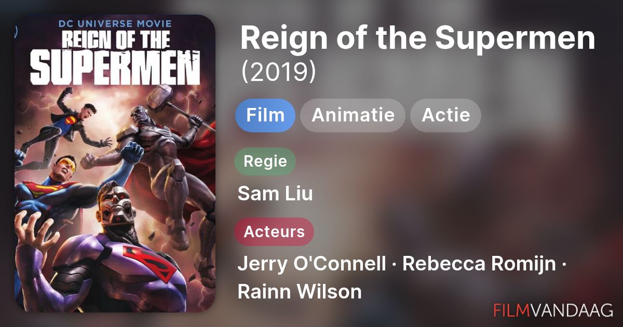Click the green Regie label
Screen dimensions: 623x327
pos(265,161)
